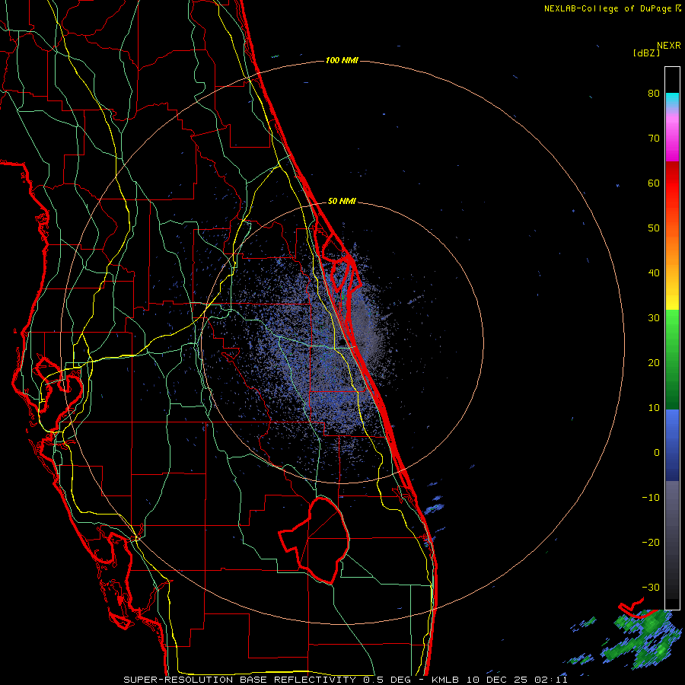
Task: Click the NEXR label above the color scale
Action: tap(669, 46)
